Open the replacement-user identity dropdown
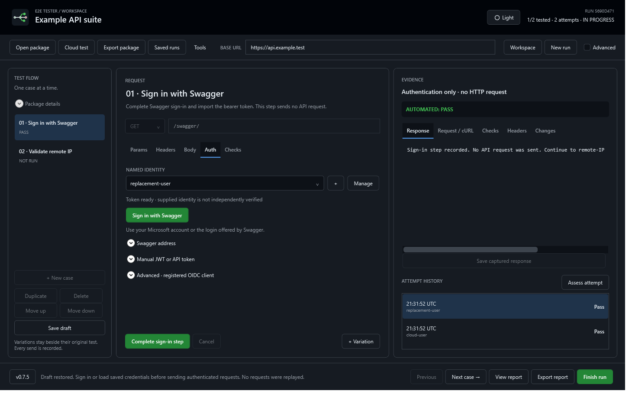The width and height of the screenshot is (632, 407). (225, 184)
